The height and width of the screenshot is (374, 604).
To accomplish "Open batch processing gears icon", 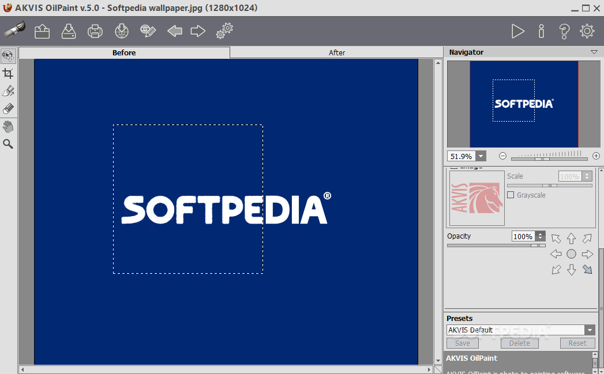I will pyautogui.click(x=224, y=31).
